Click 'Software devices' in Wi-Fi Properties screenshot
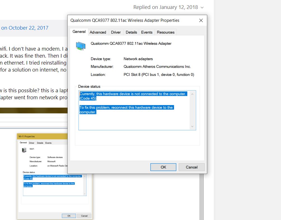This screenshot has width=281, height=220. 55,157
